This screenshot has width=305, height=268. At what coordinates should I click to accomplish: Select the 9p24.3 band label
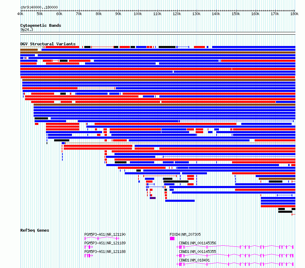point(27,30)
